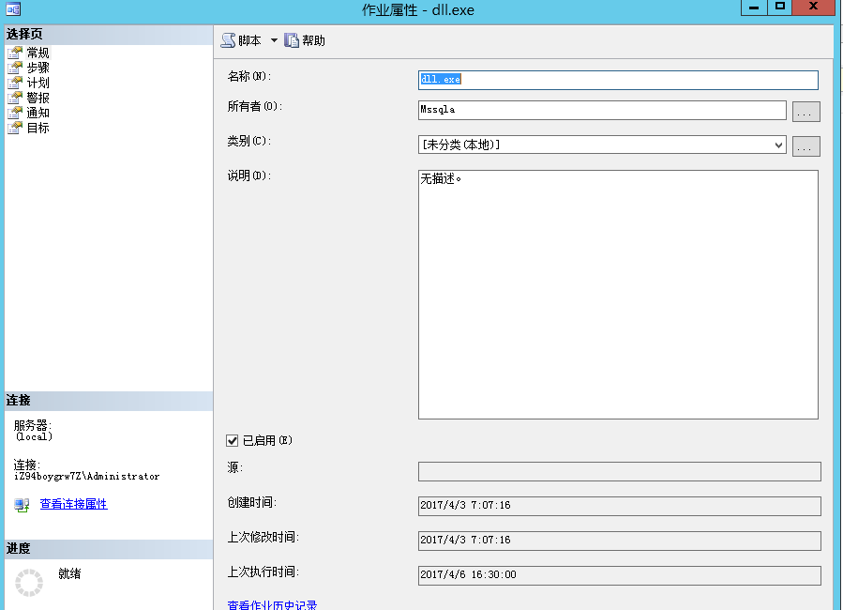Click the 计划 page icon
This screenshot has height=610, width=843.
(x=14, y=83)
